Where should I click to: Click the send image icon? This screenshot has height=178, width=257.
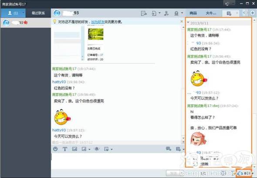point(74,149)
